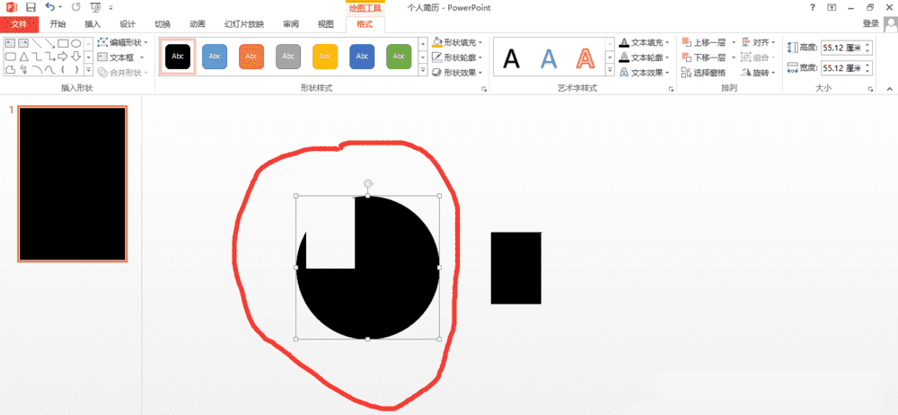Expand the shapes gallery More arrow
This screenshot has height=415, width=898.
pyautogui.click(x=88, y=70)
